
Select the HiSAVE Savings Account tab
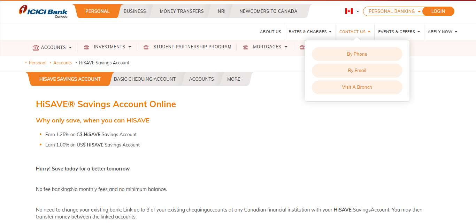point(70,79)
